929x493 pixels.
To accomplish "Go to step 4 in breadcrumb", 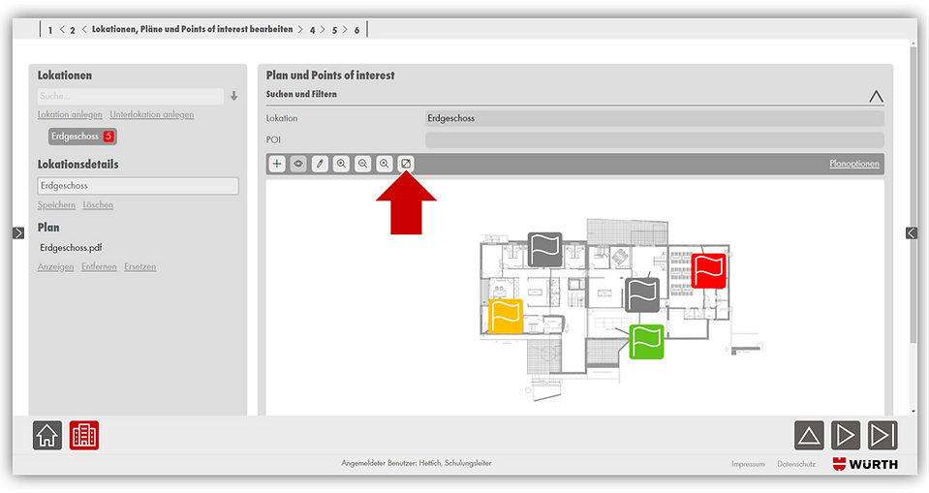I will click(x=312, y=30).
